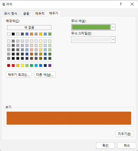This screenshot has width=138, height=151.
Task: Pick the dark slate blue swatch in the top theme row
Action: point(22,34)
